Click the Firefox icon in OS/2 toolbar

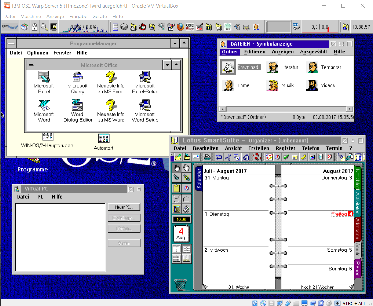(x=180, y=27)
